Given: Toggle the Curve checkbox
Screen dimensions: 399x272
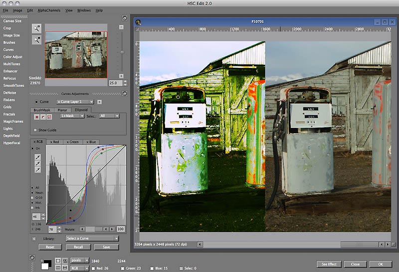Looking at the screenshot, I should (x=36, y=102).
